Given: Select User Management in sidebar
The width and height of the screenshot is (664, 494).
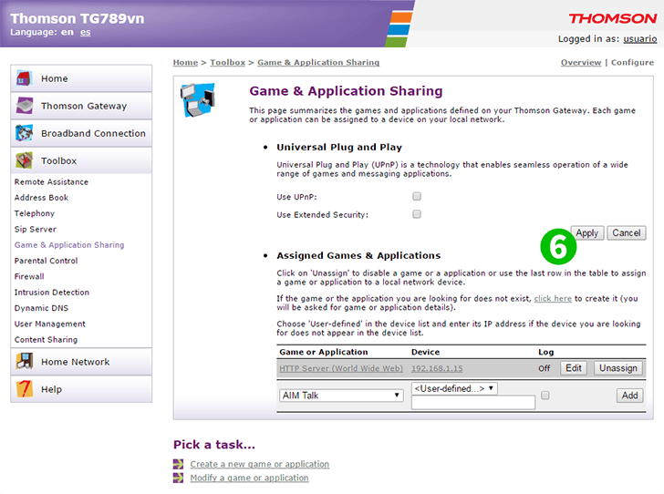Looking at the screenshot, I should coord(49,324).
